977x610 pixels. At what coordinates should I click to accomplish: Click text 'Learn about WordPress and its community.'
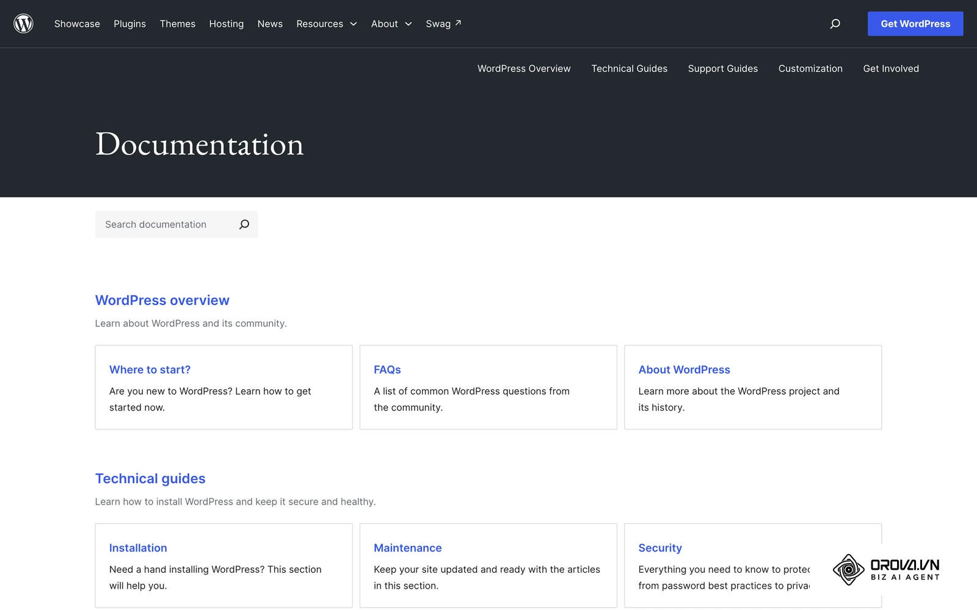pos(191,323)
